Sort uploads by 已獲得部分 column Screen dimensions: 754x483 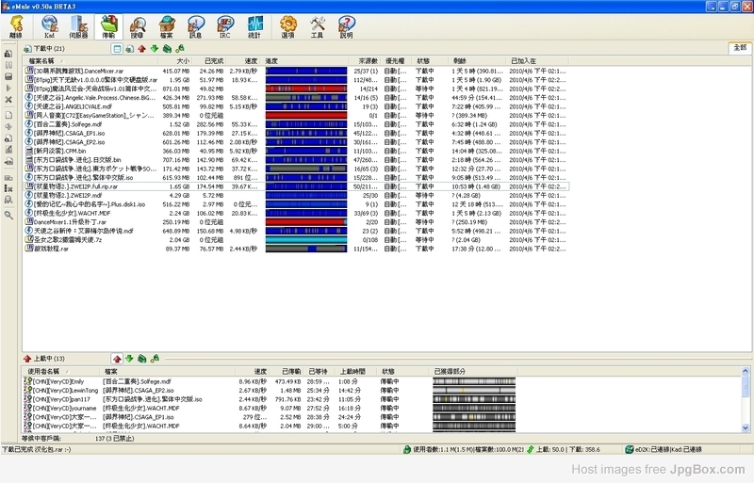coord(474,372)
